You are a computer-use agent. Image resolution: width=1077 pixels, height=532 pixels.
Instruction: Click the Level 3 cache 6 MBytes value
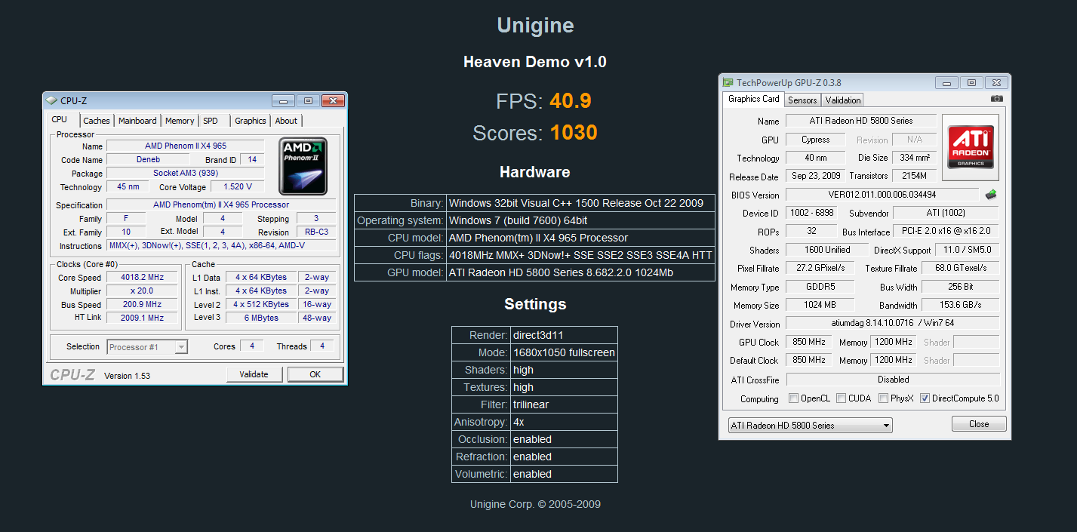[x=261, y=318]
